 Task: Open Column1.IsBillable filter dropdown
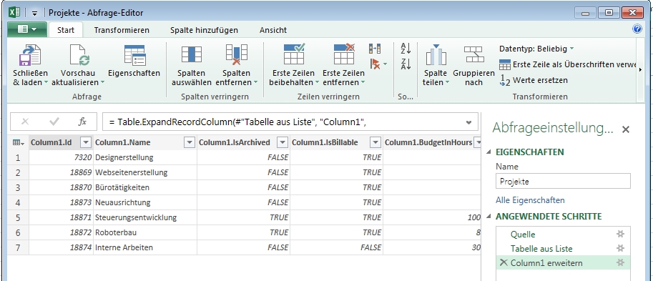[375, 142]
